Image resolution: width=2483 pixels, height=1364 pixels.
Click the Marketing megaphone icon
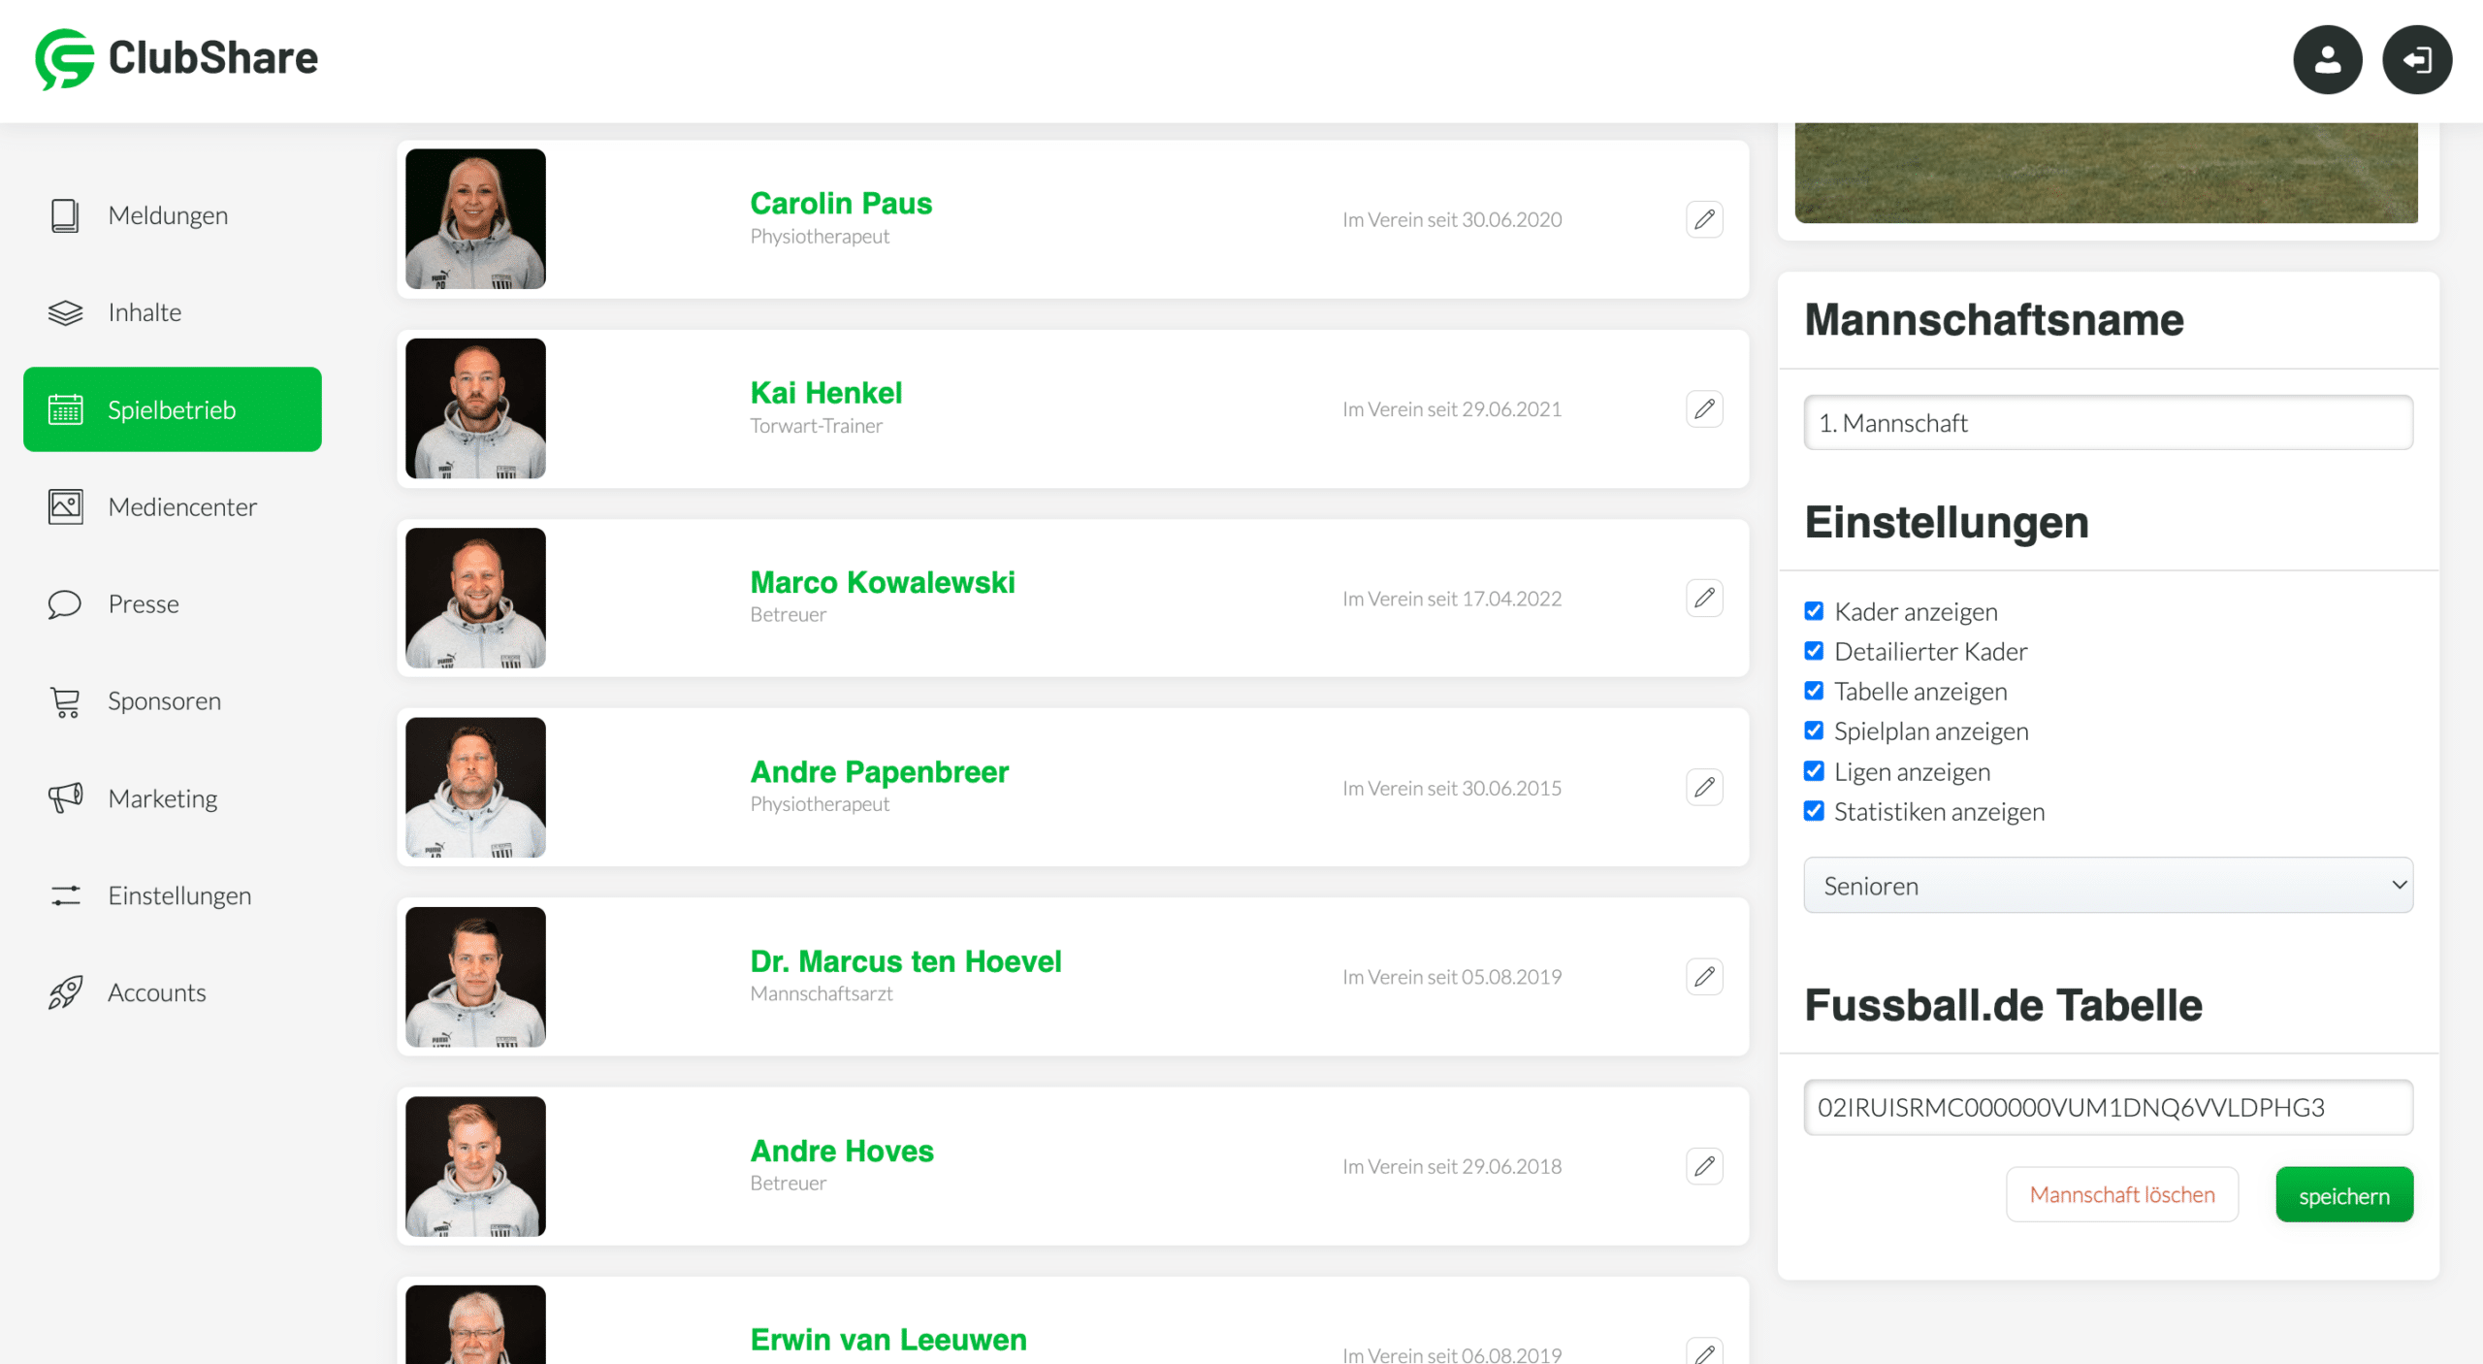coord(65,797)
